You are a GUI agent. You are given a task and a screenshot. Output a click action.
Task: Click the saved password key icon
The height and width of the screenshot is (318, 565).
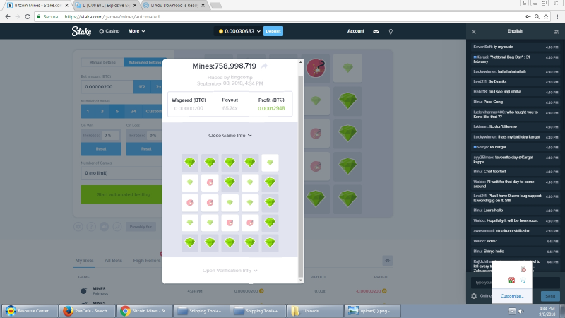tap(528, 16)
